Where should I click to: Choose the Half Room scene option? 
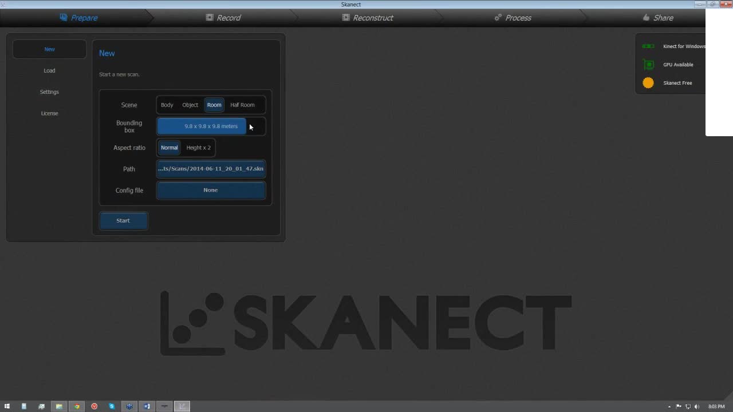pos(242,105)
